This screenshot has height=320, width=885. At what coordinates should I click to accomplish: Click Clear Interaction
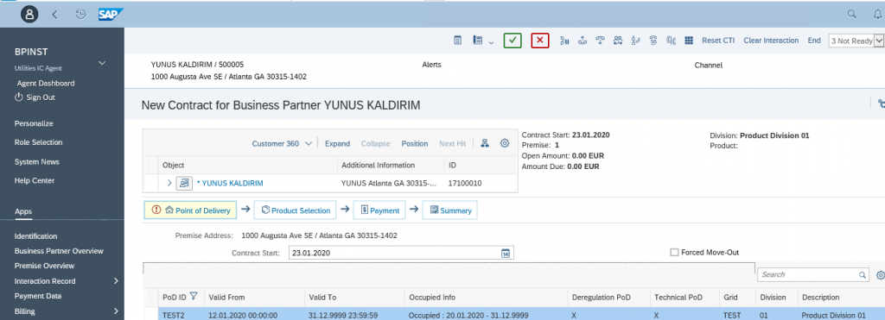771,41
